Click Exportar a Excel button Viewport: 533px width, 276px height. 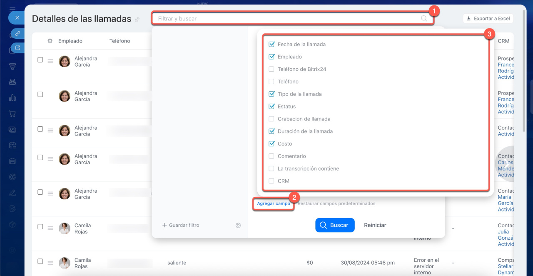pos(488,18)
